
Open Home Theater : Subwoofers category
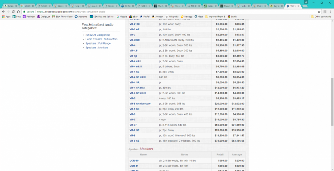(x=101, y=39)
